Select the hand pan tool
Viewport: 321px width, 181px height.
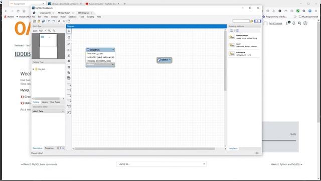pyautogui.click(x=69, y=37)
